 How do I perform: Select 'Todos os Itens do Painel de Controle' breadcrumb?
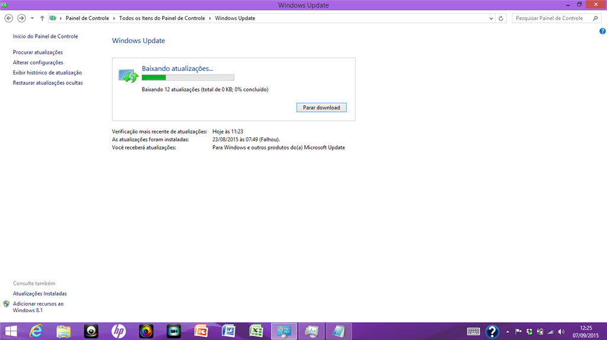coord(162,18)
